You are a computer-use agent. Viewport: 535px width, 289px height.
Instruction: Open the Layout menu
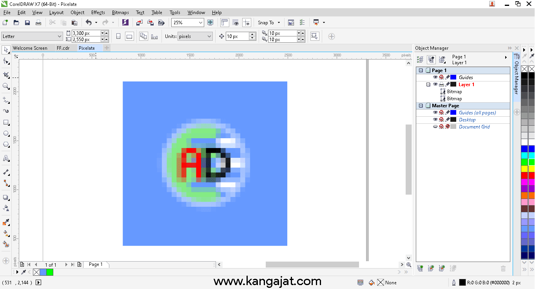[56, 13]
